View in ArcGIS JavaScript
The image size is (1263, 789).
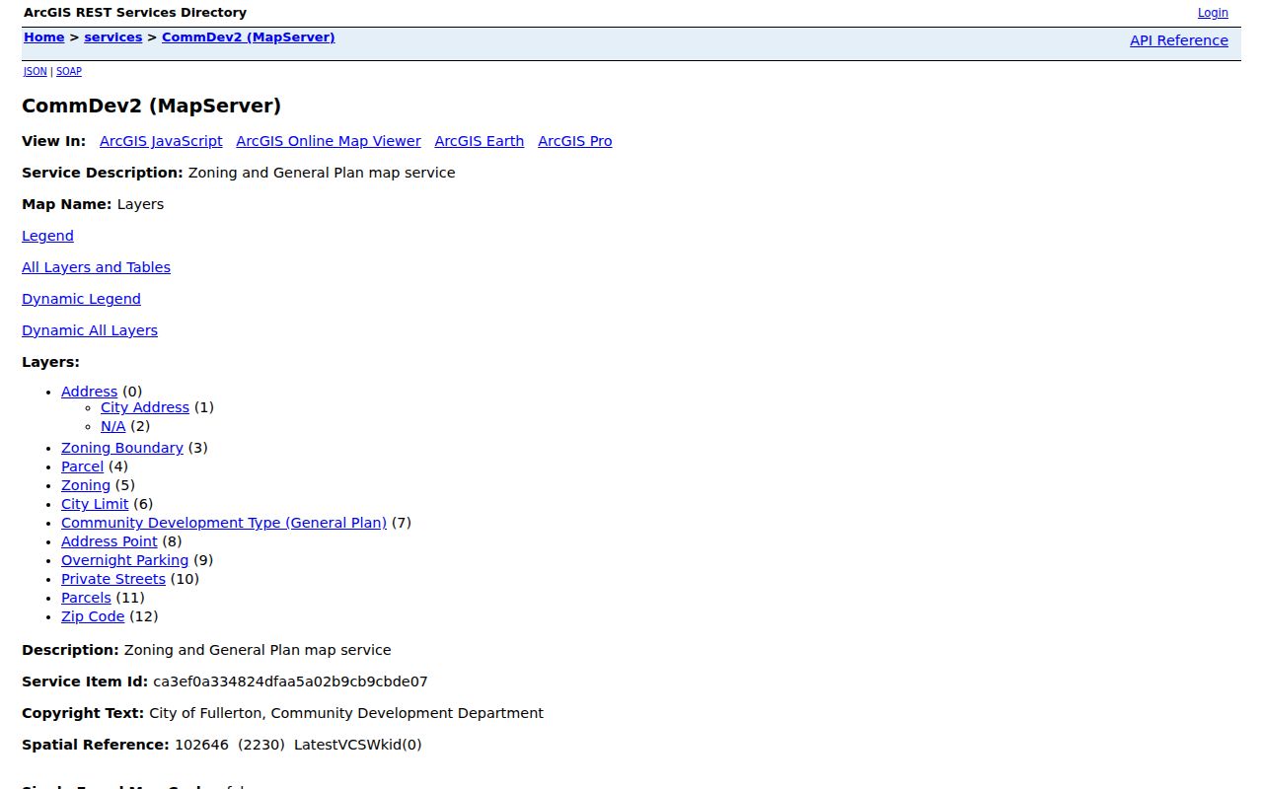(161, 141)
